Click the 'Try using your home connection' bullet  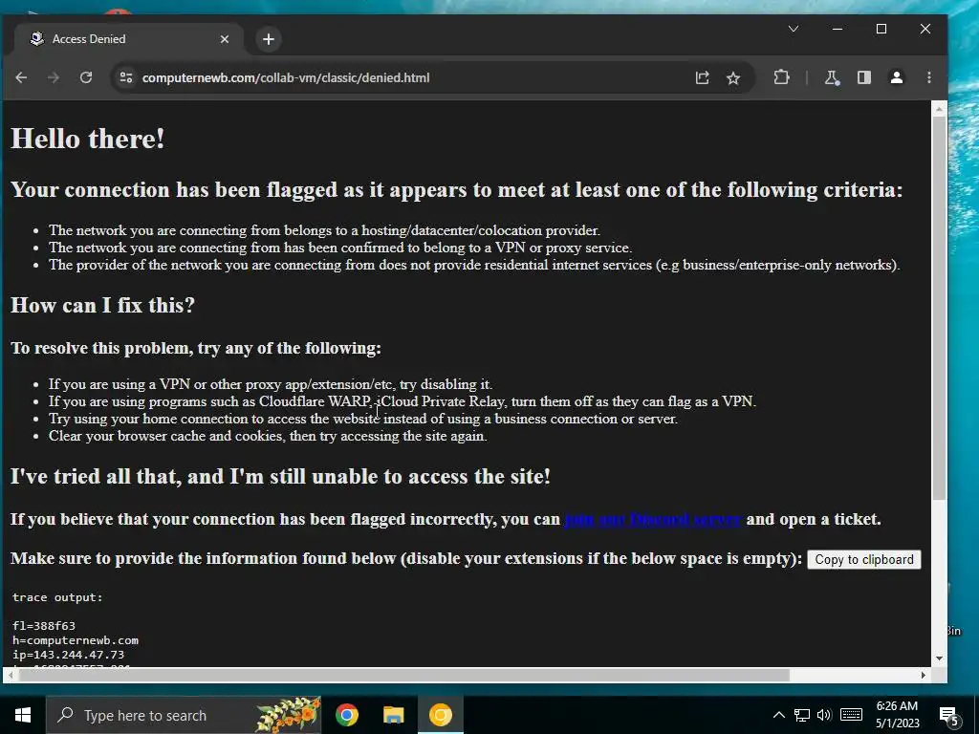point(363,419)
